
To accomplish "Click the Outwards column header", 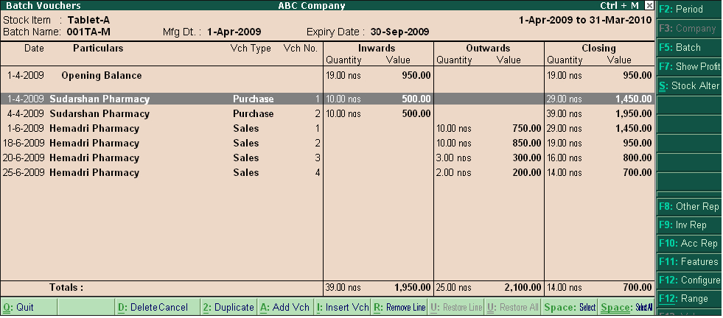I will 488,48.
